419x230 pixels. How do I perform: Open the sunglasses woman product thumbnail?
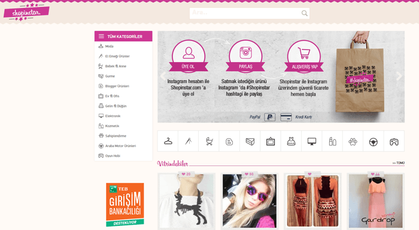pyautogui.click(x=250, y=201)
